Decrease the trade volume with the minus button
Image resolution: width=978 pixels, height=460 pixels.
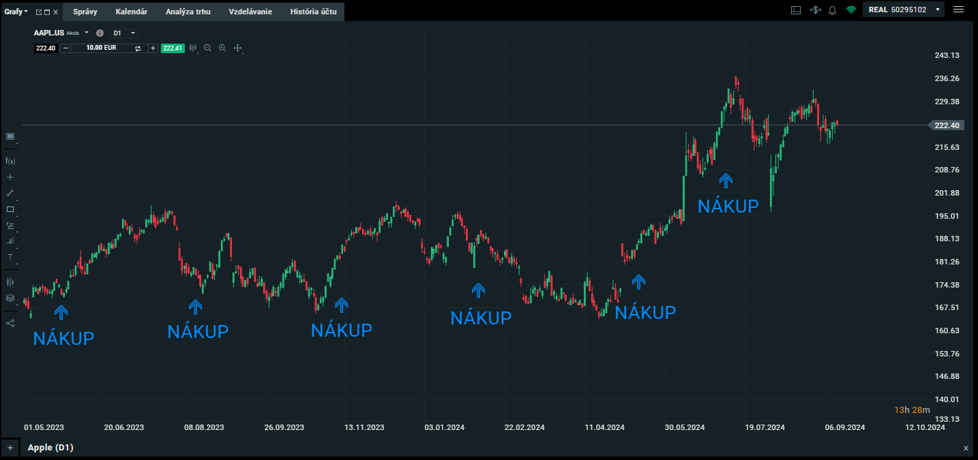click(65, 48)
